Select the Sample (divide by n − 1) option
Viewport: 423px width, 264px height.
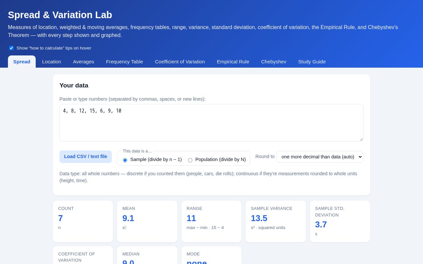click(x=125, y=160)
